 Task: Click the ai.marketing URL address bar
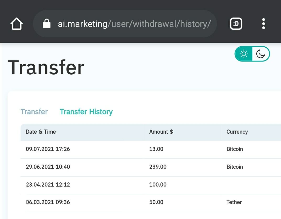[125, 24]
